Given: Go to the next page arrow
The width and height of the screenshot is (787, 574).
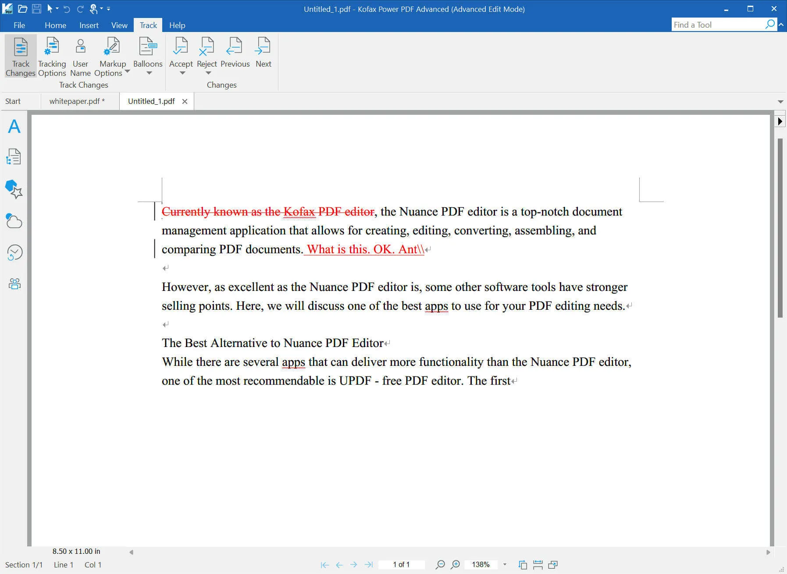Looking at the screenshot, I should pos(354,565).
